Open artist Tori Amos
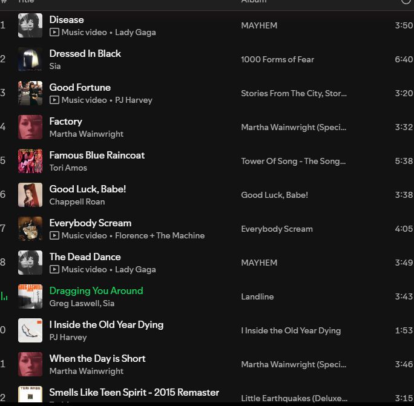The width and height of the screenshot is (414, 406). tap(68, 168)
